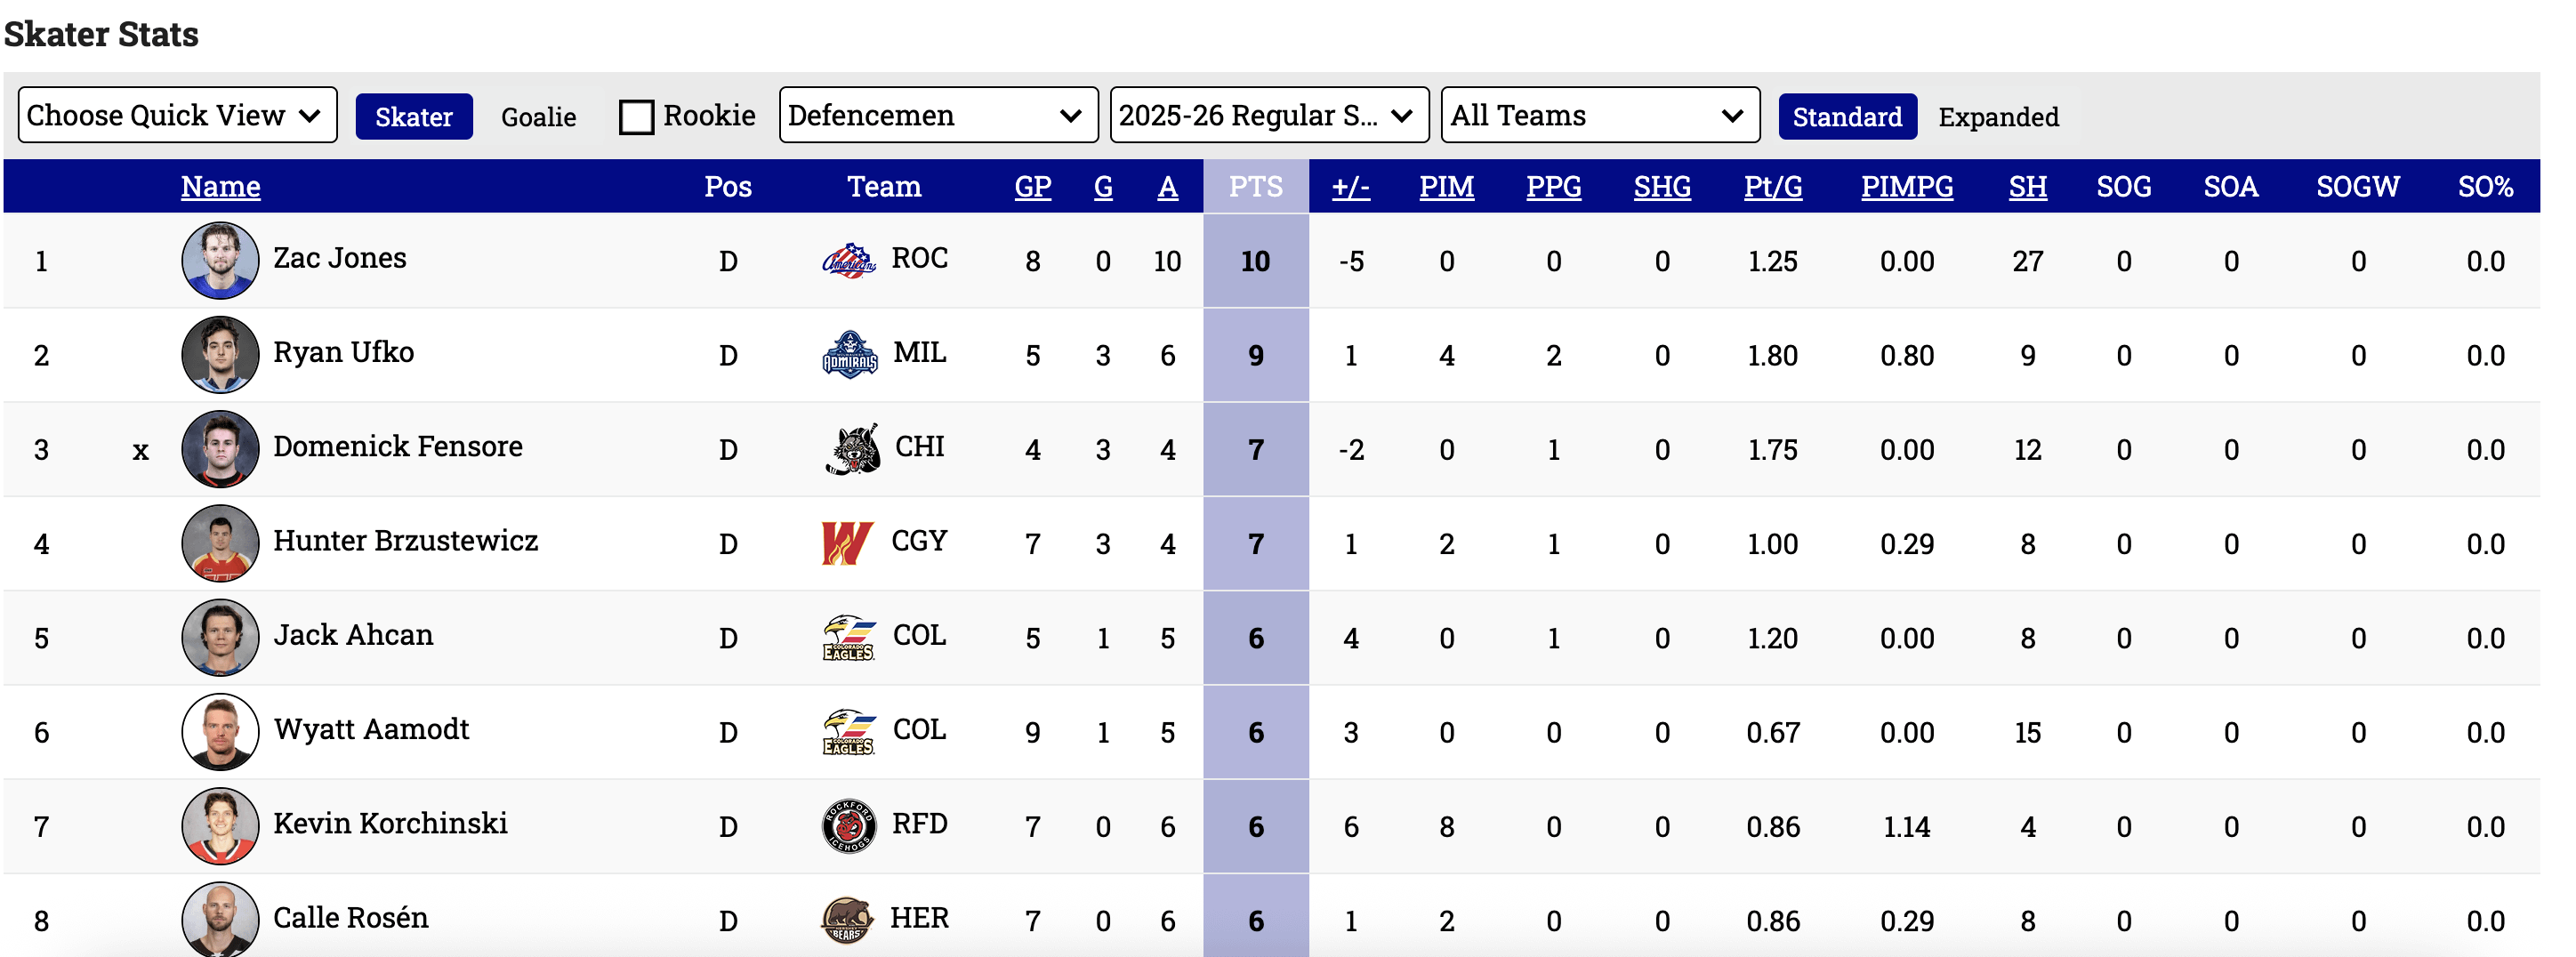The image size is (2576, 957).
Task: Click the Milwaukee Admirals team logo
Action: (849, 355)
